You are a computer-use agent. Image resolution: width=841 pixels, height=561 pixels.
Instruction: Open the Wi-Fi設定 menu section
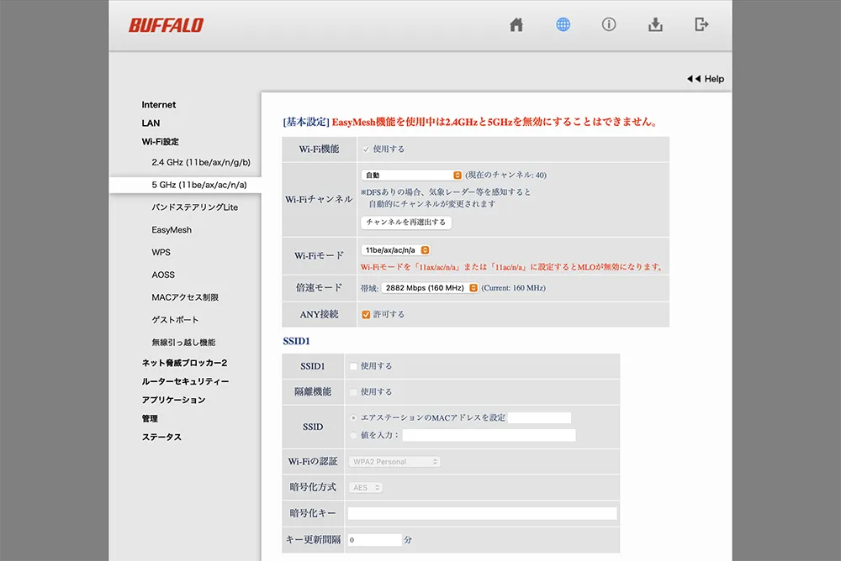click(x=161, y=141)
